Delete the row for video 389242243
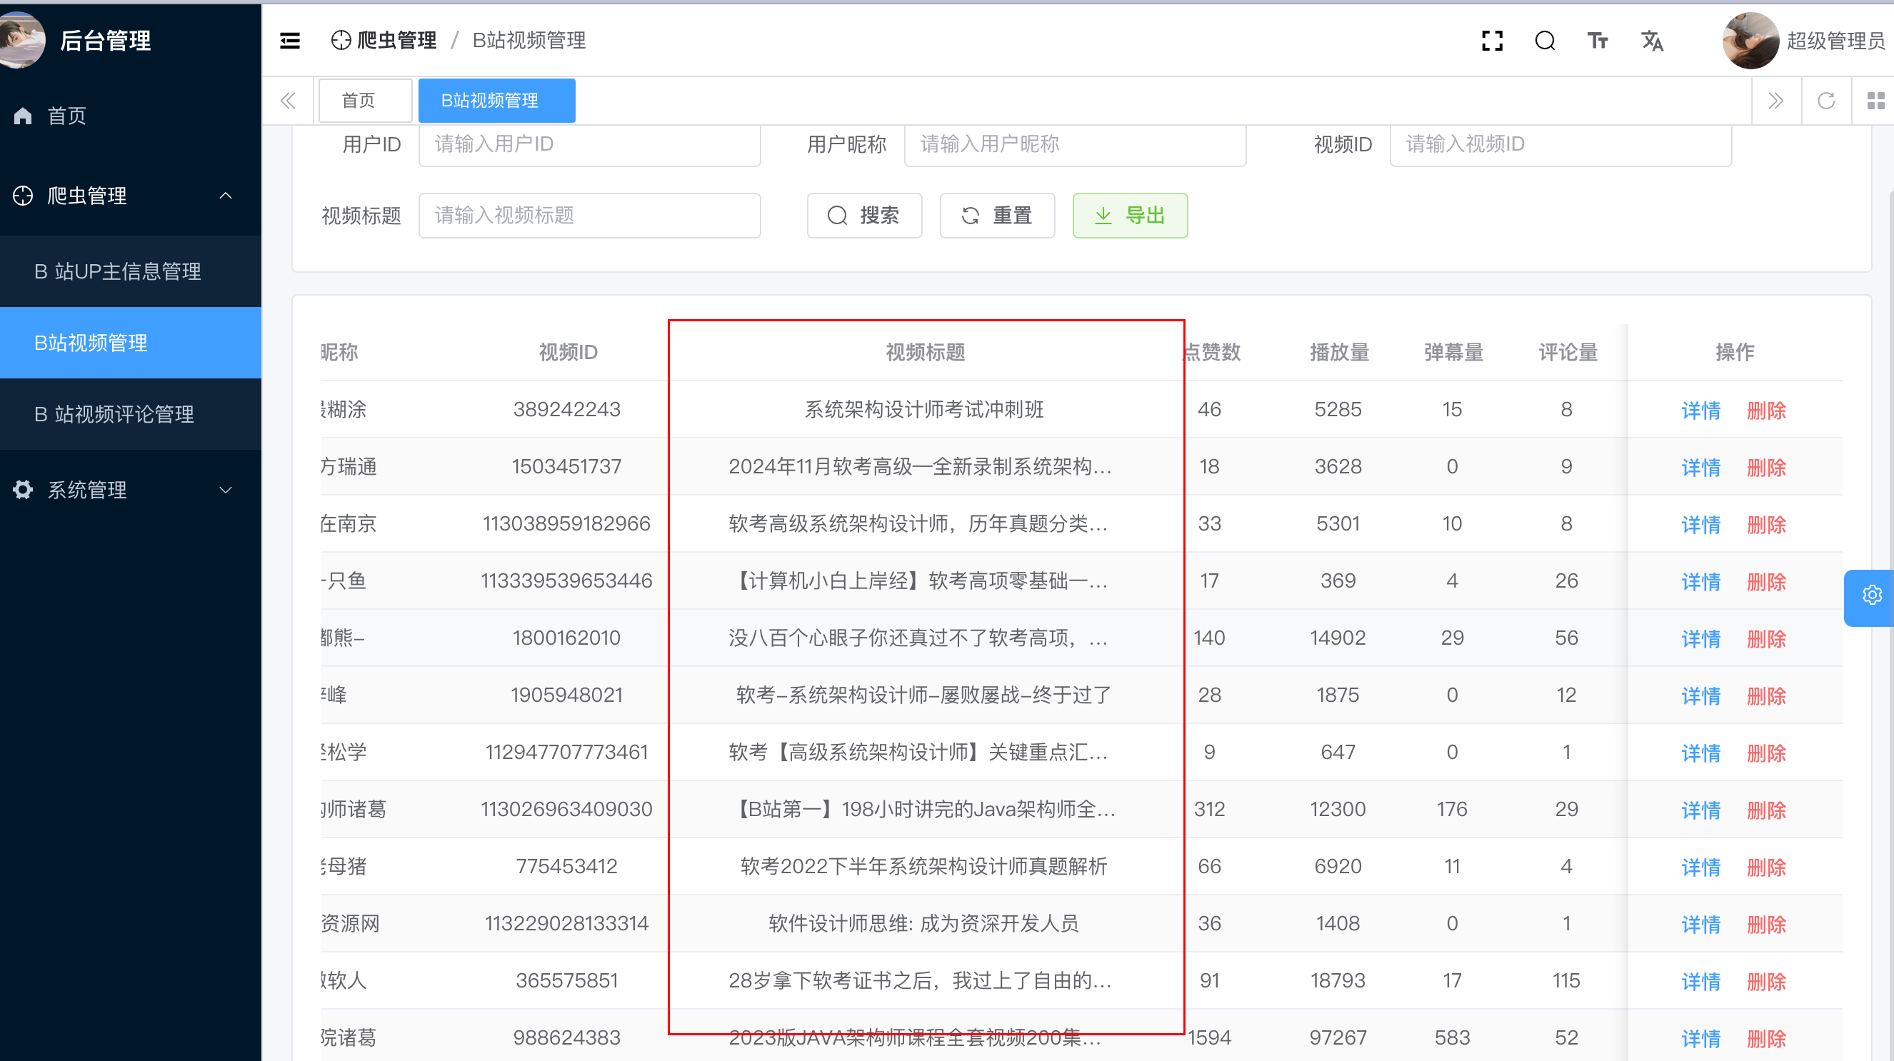1894x1061 pixels. click(1766, 410)
